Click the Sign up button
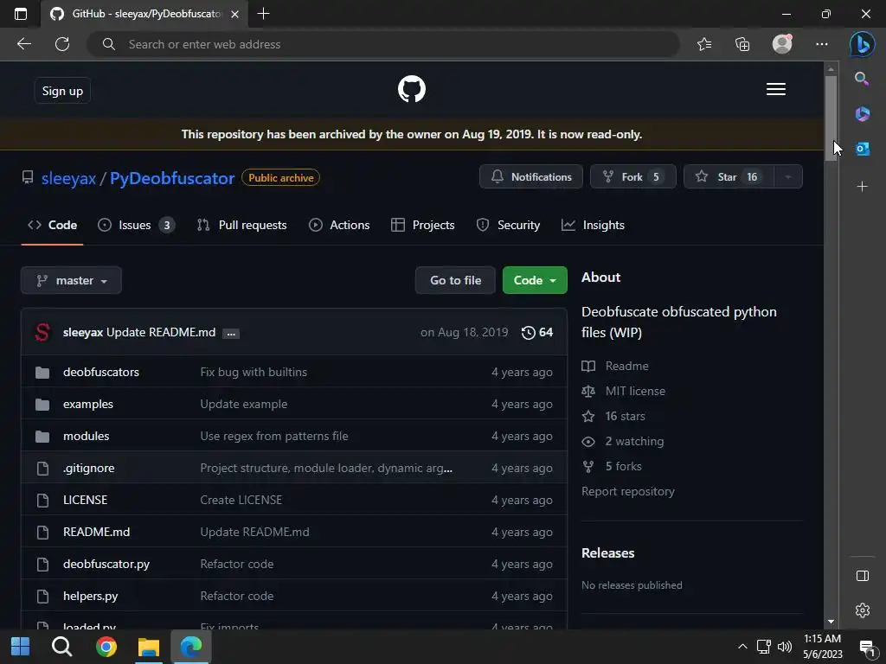Screen dimensions: 886x664 pyautogui.click(x=62, y=91)
